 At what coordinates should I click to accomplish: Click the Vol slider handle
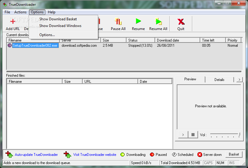click(x=239, y=134)
